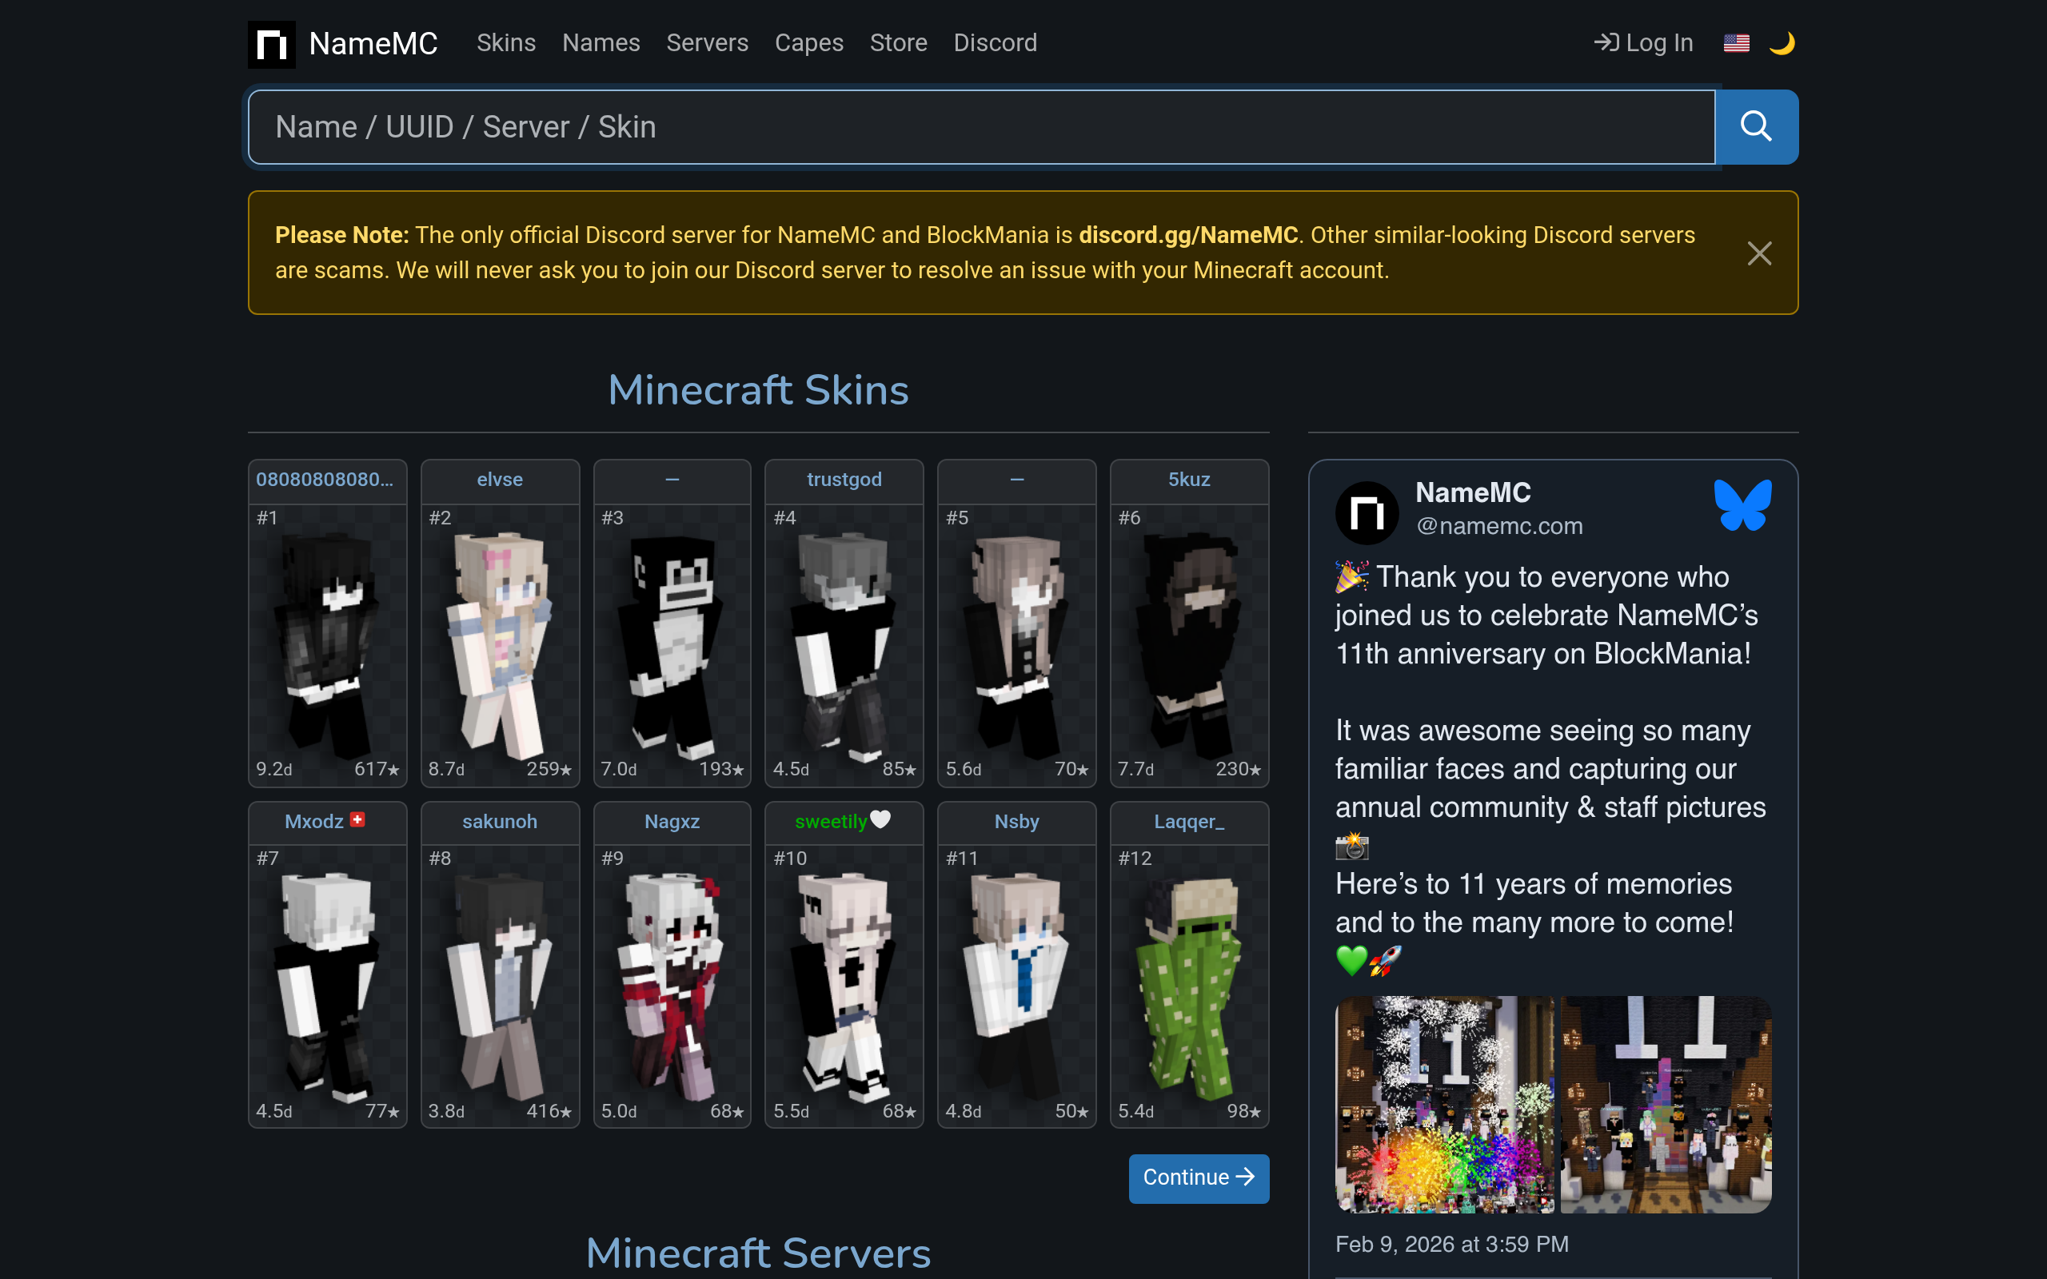Click the white heart emoji next to sweetily
This screenshot has width=2047, height=1279.
click(x=880, y=819)
